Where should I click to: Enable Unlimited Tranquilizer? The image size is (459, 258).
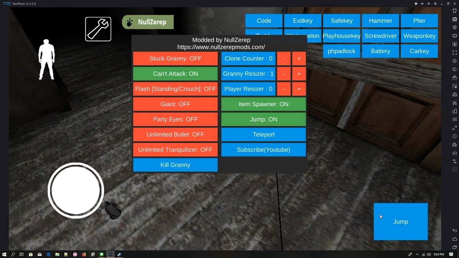point(175,150)
